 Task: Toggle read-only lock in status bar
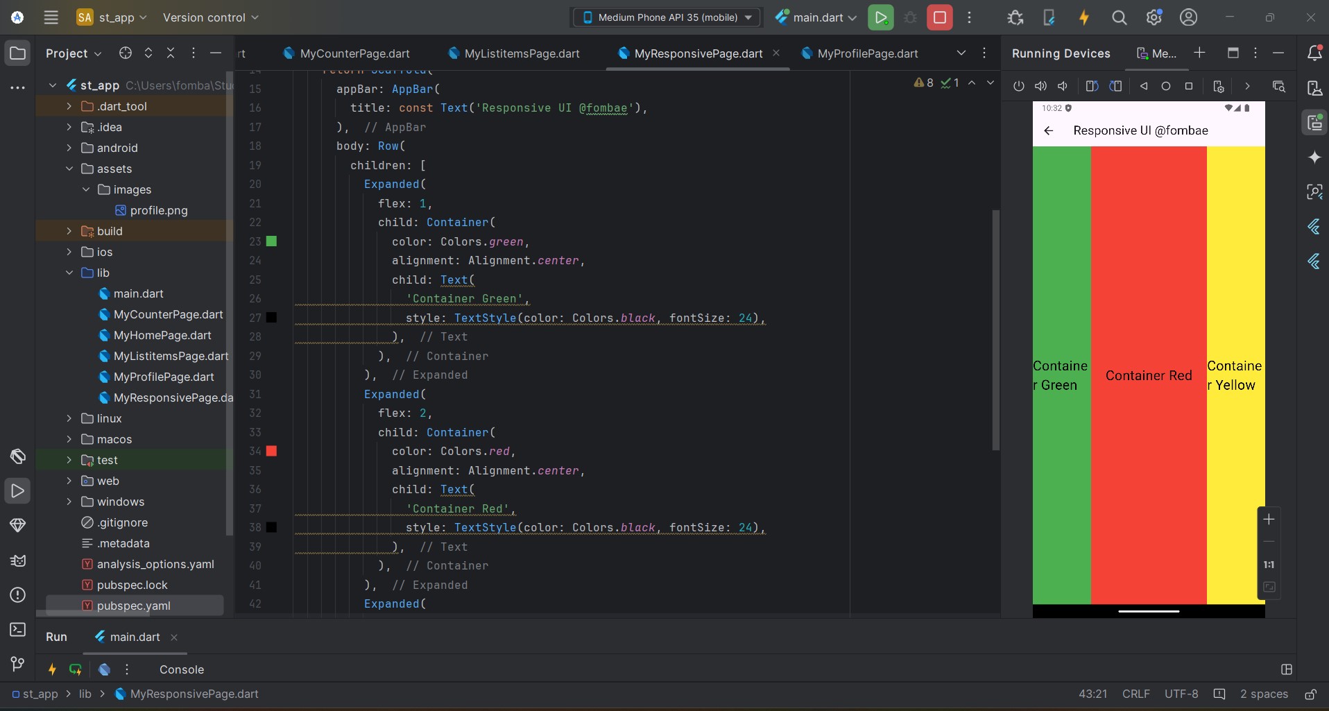(1310, 694)
